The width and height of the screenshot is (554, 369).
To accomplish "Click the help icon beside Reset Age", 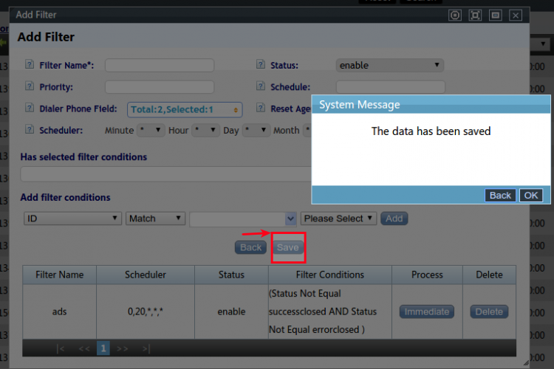I will coord(261,108).
